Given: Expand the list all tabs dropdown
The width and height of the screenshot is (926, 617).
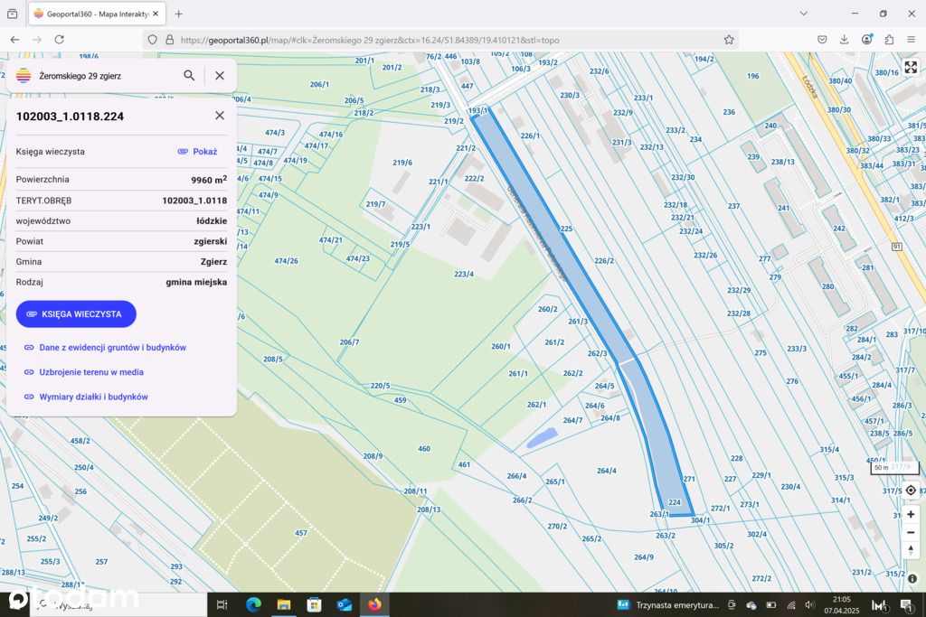Looking at the screenshot, I should pos(803,14).
